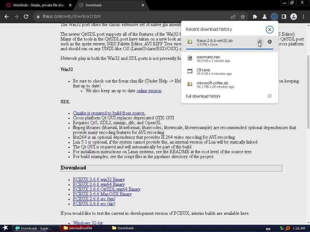Switch to Downloads - Super taskbar window

(36, 228)
